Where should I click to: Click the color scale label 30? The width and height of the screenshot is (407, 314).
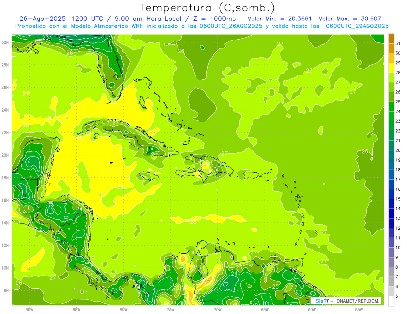(398, 53)
